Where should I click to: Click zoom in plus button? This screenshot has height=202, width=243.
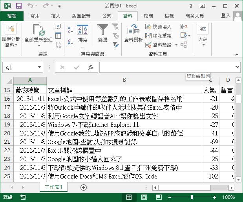click(215, 197)
